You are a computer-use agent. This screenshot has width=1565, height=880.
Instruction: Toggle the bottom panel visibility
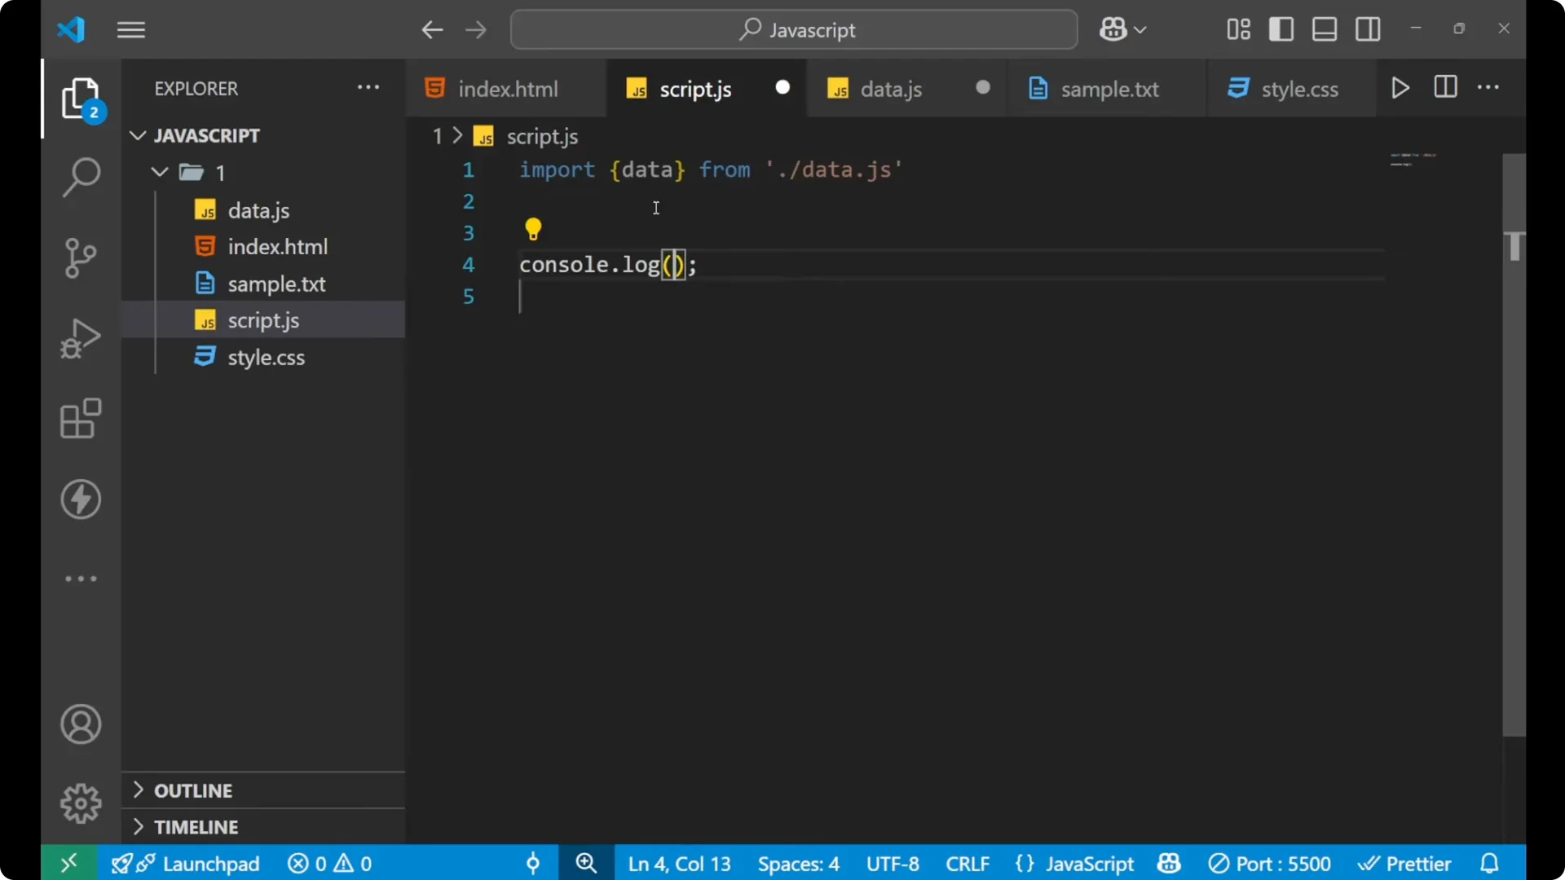pos(1323,29)
